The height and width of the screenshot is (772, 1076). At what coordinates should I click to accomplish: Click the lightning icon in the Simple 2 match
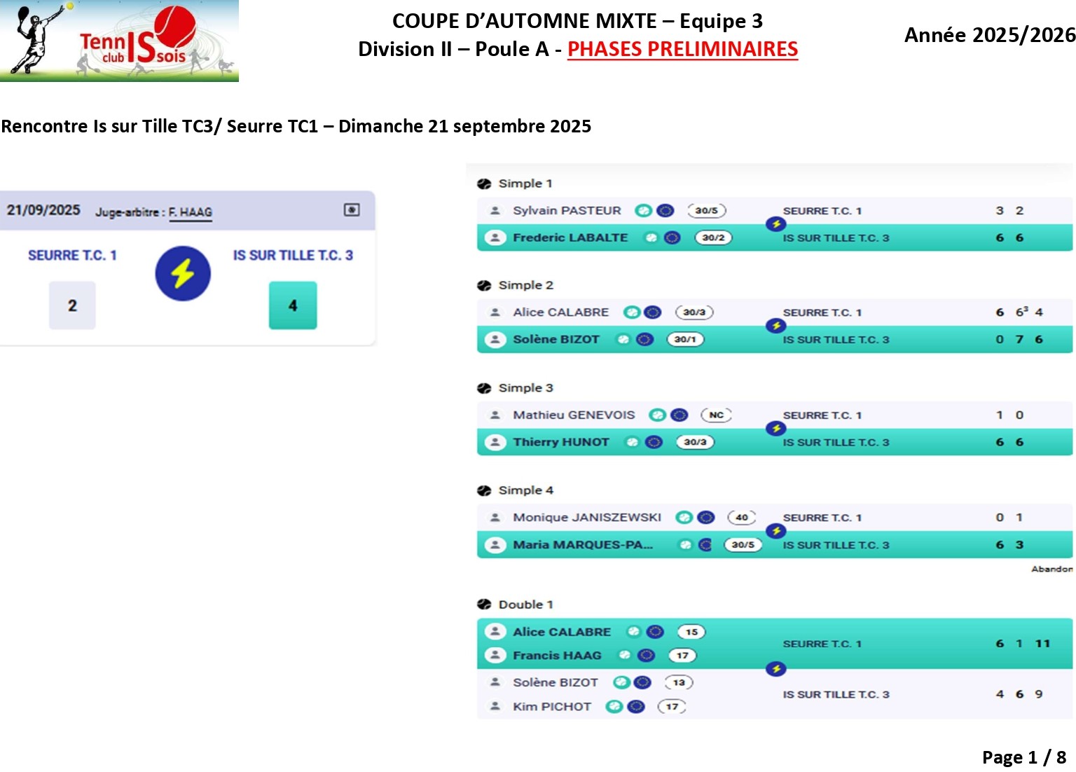click(x=775, y=326)
